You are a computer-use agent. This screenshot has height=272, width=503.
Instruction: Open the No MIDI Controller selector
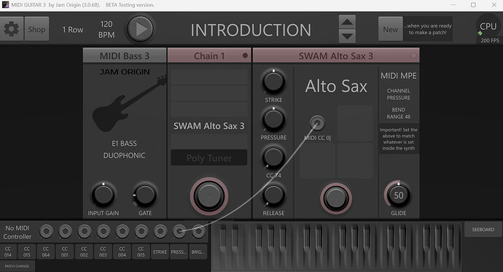[17, 232]
